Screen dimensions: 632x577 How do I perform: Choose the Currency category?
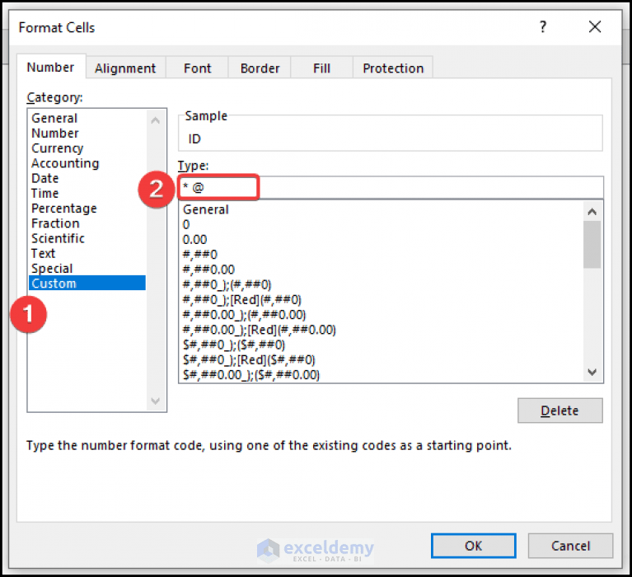tap(87, 148)
